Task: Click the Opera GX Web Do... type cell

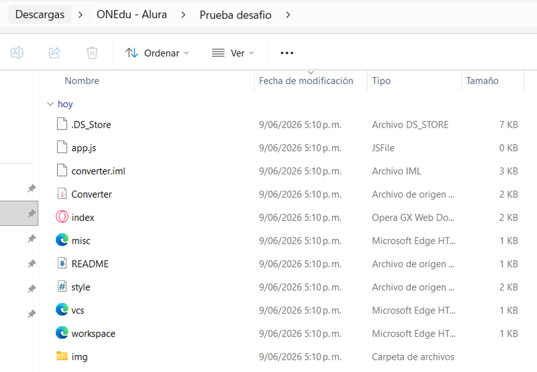Action: point(413,217)
